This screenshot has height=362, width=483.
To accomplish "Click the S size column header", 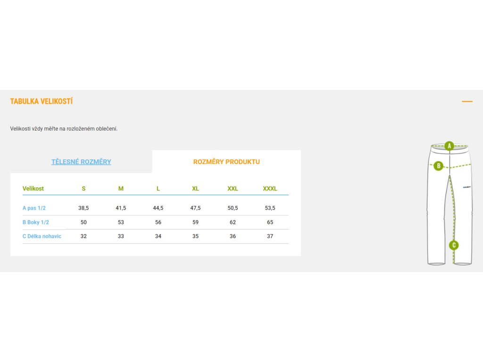I will pyautogui.click(x=83, y=189).
